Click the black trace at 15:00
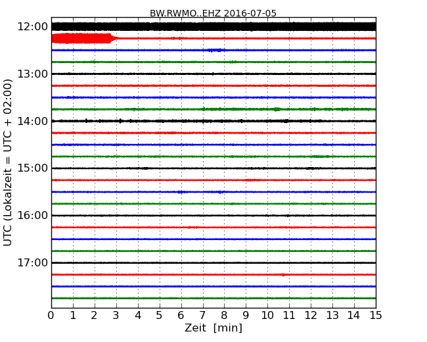Screen dimensions: 427x342 point(213,168)
